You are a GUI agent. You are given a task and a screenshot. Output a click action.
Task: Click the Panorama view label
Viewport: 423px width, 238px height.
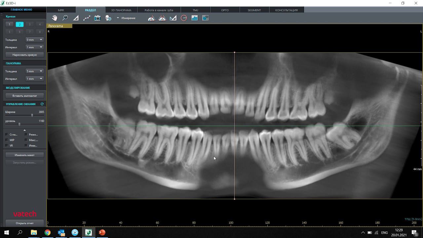pos(60,26)
